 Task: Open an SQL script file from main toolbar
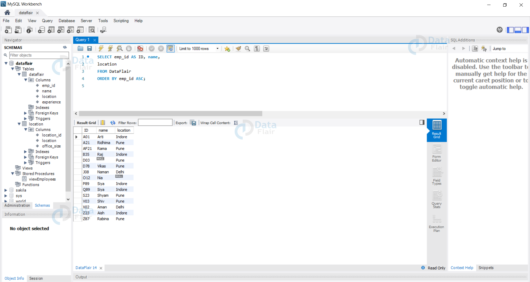pyautogui.click(x=18, y=30)
